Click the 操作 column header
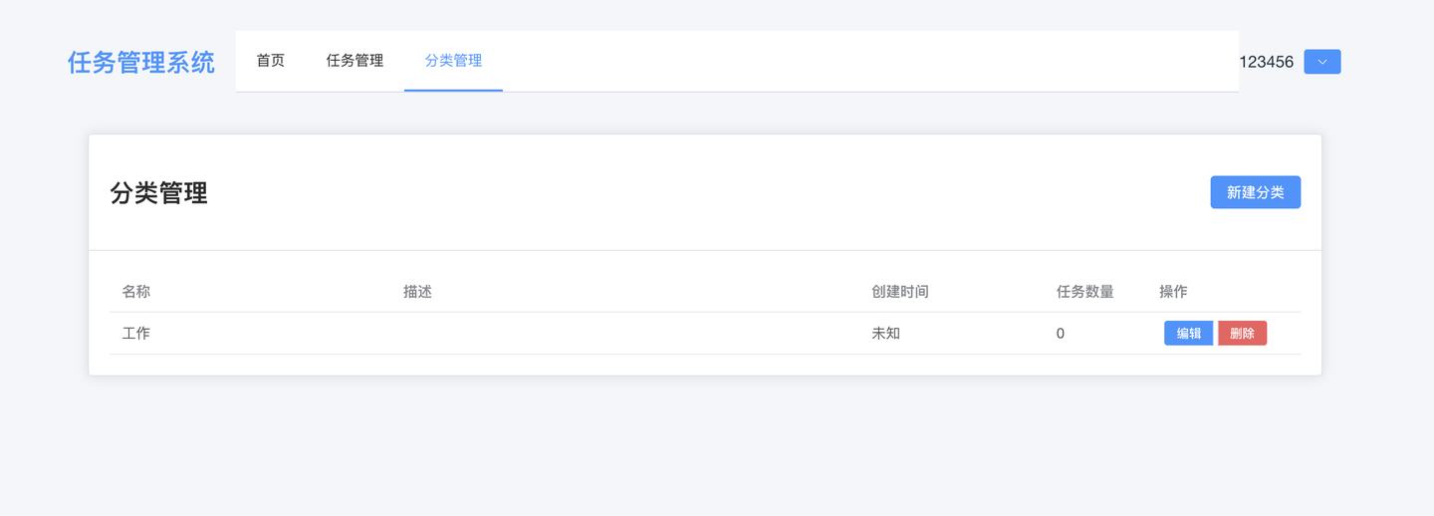Viewport: 1434px width, 516px height. 1173,292
